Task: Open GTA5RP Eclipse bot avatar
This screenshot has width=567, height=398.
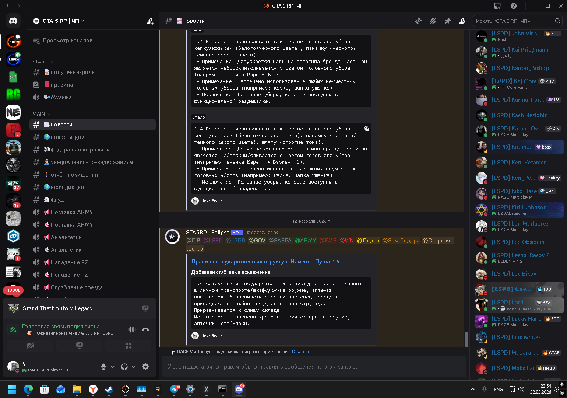Action: pos(172,237)
